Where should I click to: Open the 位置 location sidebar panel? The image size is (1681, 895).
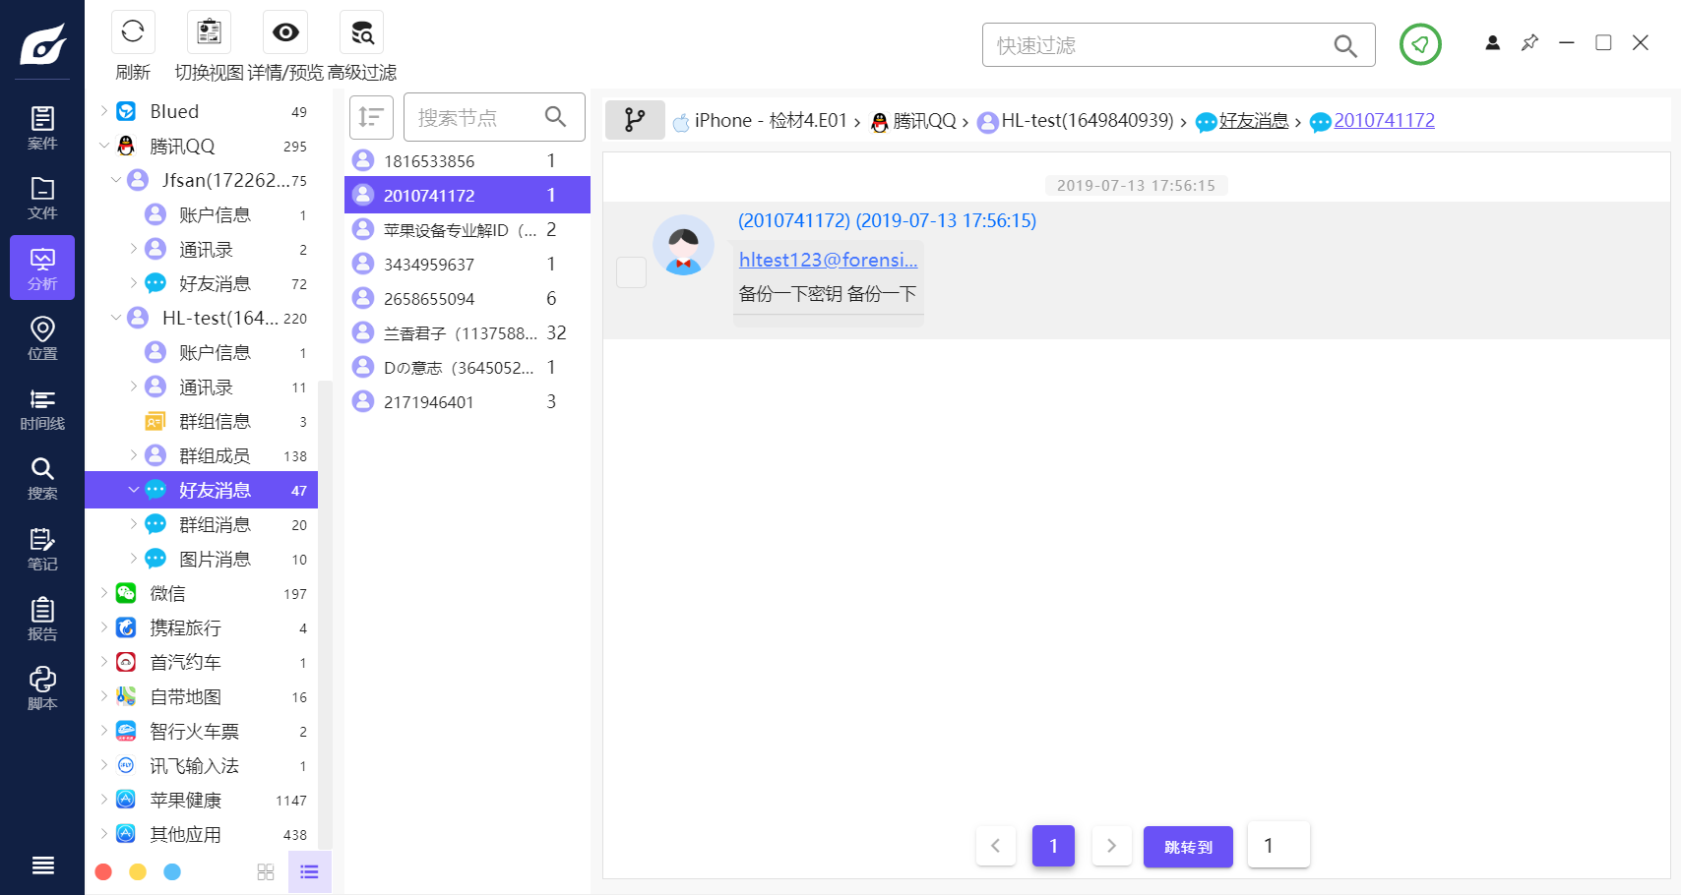[x=42, y=338]
